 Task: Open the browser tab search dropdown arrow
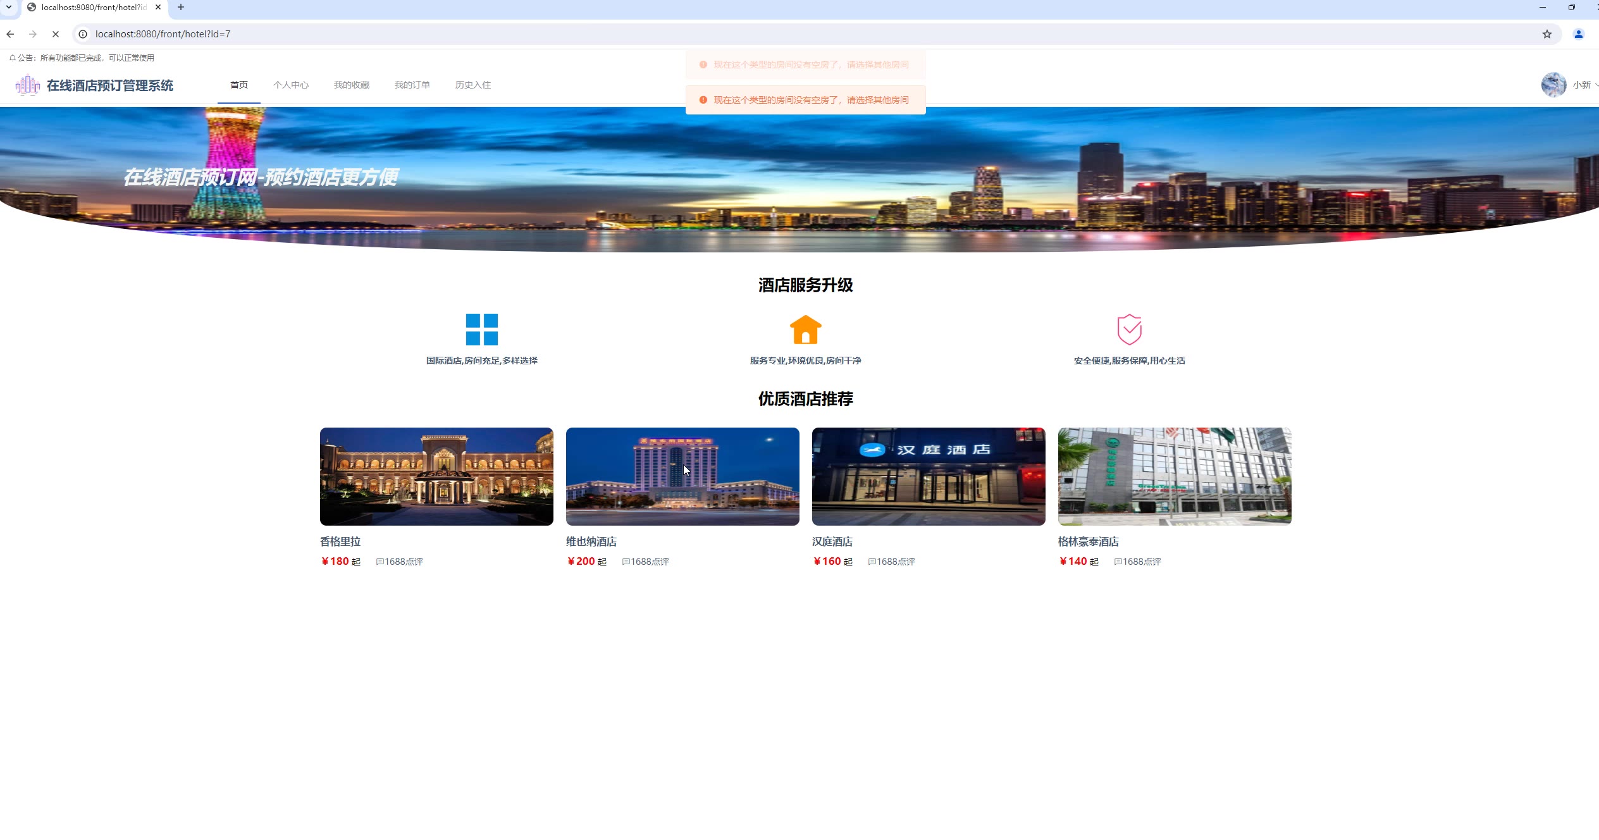[9, 7]
